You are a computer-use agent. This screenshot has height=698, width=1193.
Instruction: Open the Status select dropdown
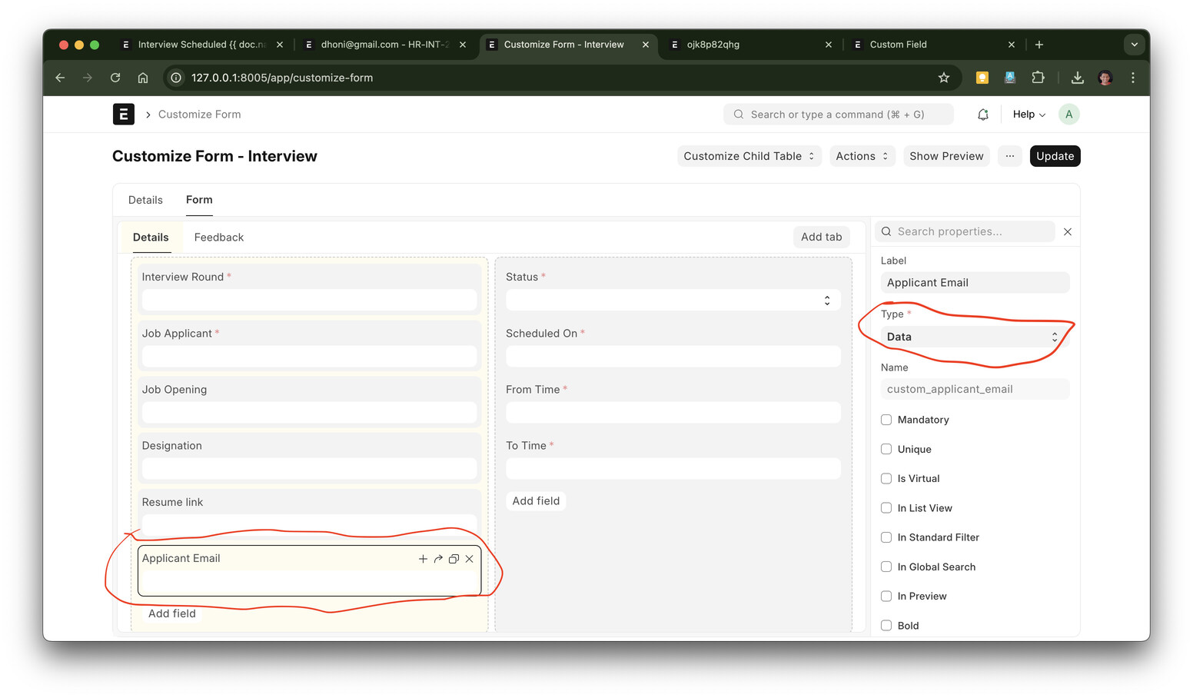(x=673, y=300)
